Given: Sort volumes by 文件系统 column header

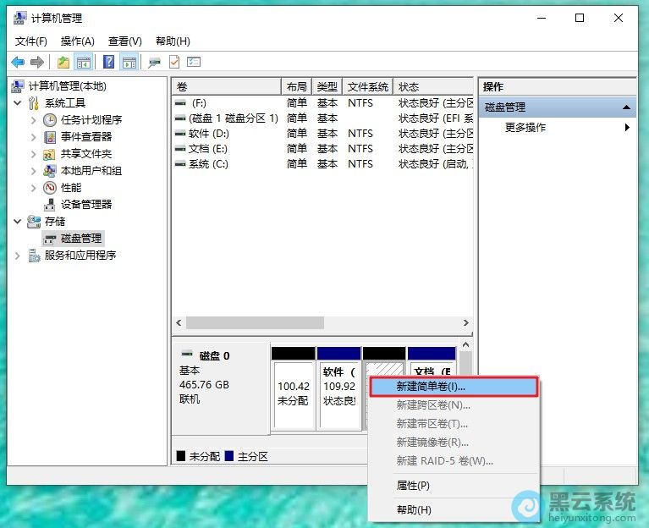Looking at the screenshot, I should [x=368, y=87].
